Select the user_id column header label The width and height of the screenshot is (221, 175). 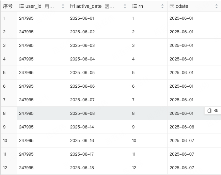point(33,6)
